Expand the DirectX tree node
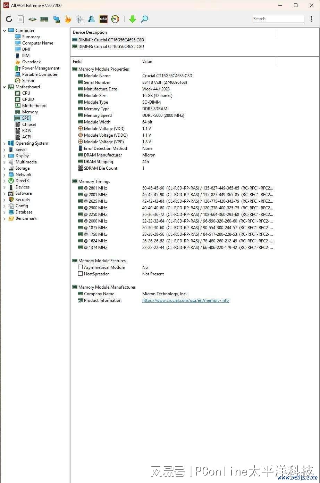This screenshot has height=483, width=320. tap(5, 181)
